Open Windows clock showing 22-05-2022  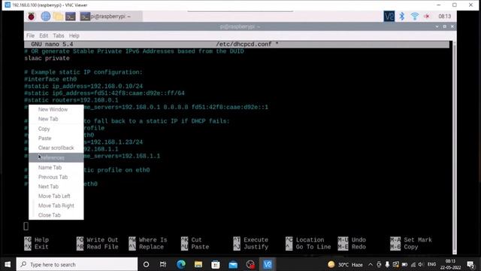point(450,264)
